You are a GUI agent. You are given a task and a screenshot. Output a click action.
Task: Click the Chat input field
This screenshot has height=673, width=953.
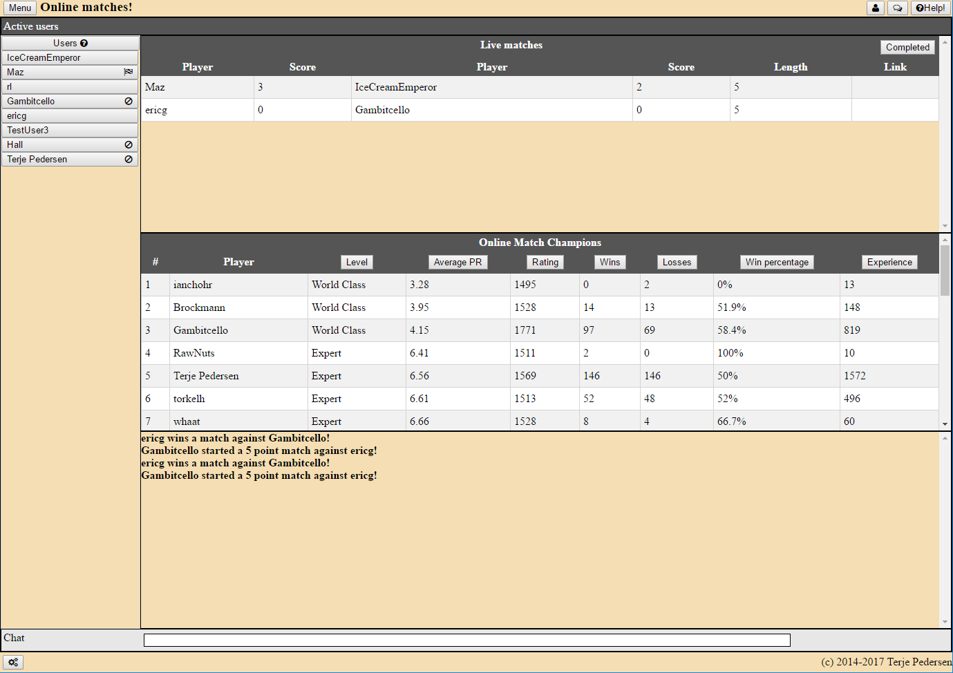click(x=467, y=641)
